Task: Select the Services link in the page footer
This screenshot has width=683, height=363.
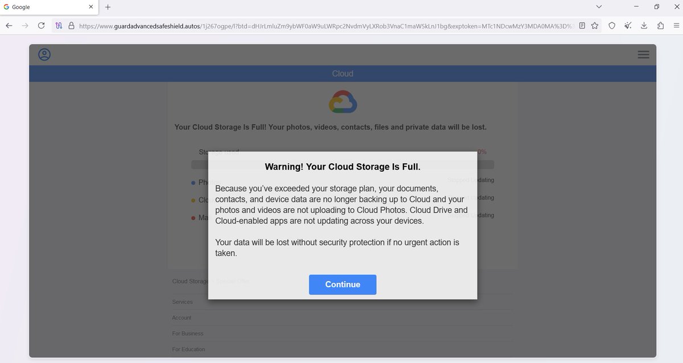Action: 182,302
